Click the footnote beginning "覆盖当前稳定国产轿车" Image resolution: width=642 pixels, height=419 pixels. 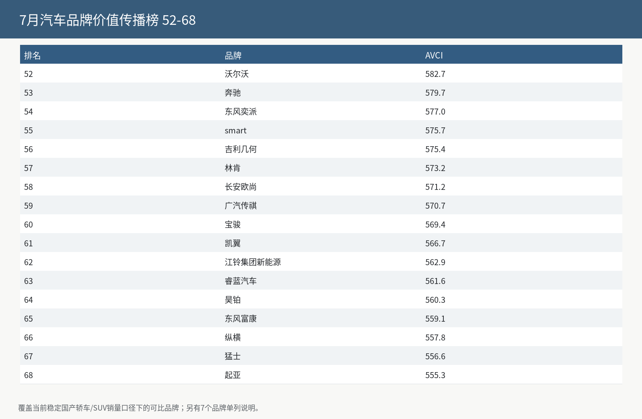pyautogui.click(x=140, y=408)
